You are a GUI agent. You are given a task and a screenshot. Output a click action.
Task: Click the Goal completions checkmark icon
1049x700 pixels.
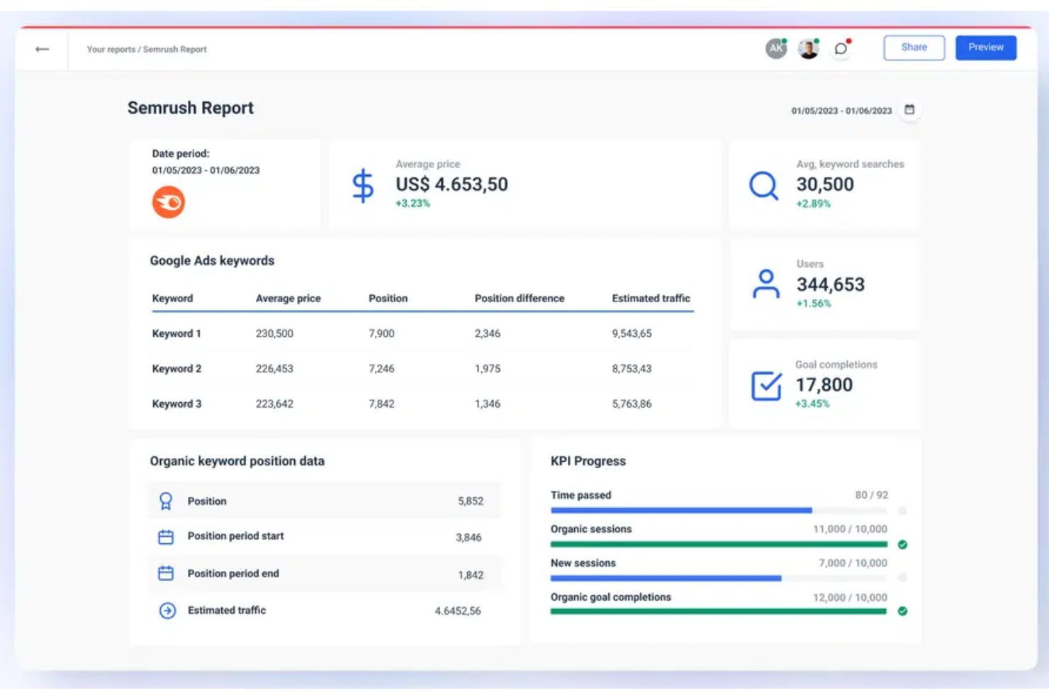point(766,385)
